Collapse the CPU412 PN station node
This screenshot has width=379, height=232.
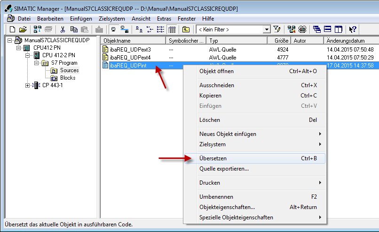click(x=19, y=48)
